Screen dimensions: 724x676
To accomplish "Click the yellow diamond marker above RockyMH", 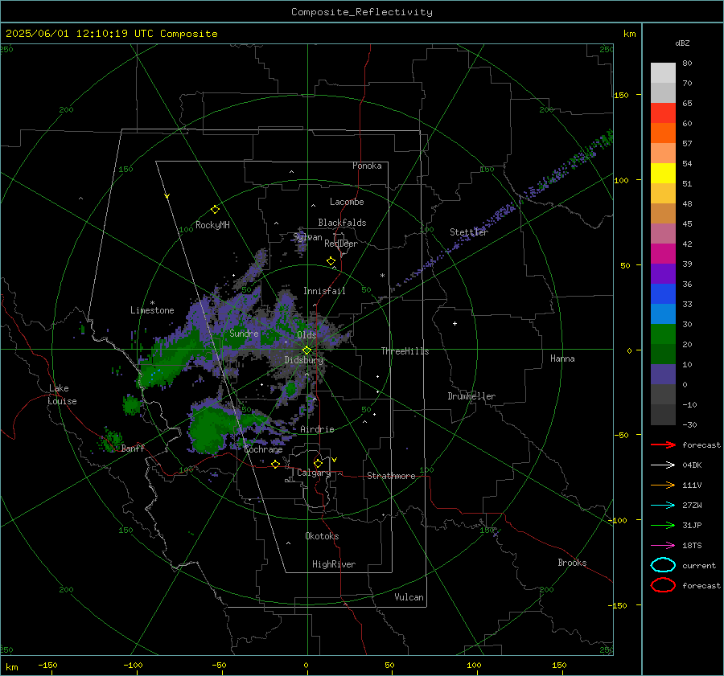I will [x=215, y=210].
